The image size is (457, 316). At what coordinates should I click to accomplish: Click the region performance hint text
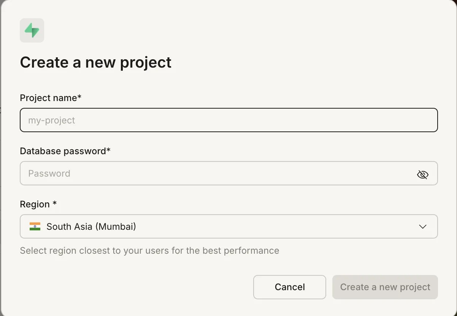(x=149, y=251)
